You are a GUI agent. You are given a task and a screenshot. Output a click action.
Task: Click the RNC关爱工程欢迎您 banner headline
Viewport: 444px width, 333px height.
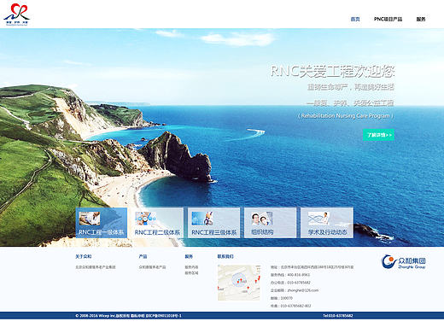pyautogui.click(x=332, y=71)
